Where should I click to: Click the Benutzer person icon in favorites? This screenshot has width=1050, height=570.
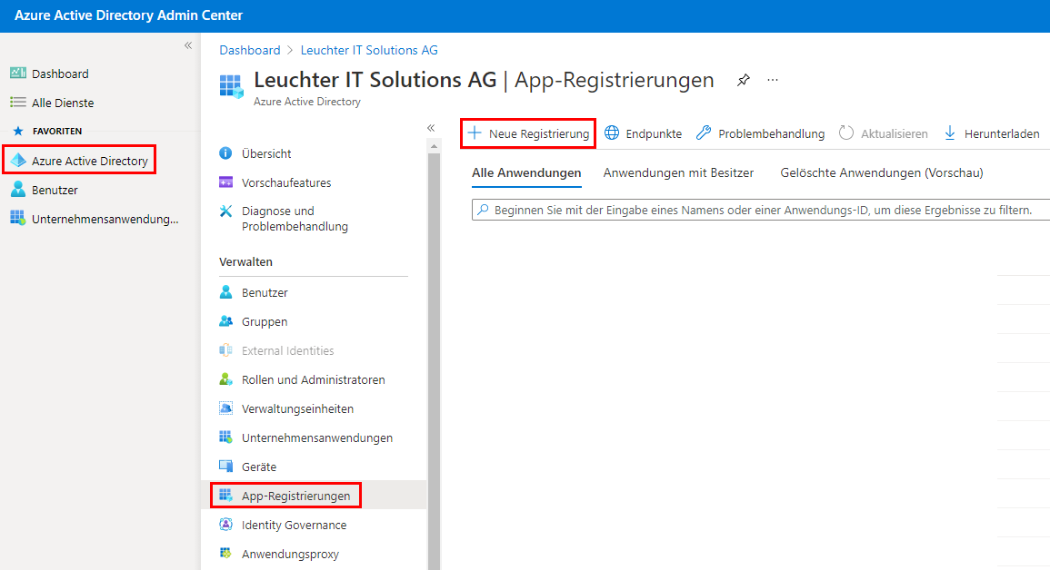point(18,190)
